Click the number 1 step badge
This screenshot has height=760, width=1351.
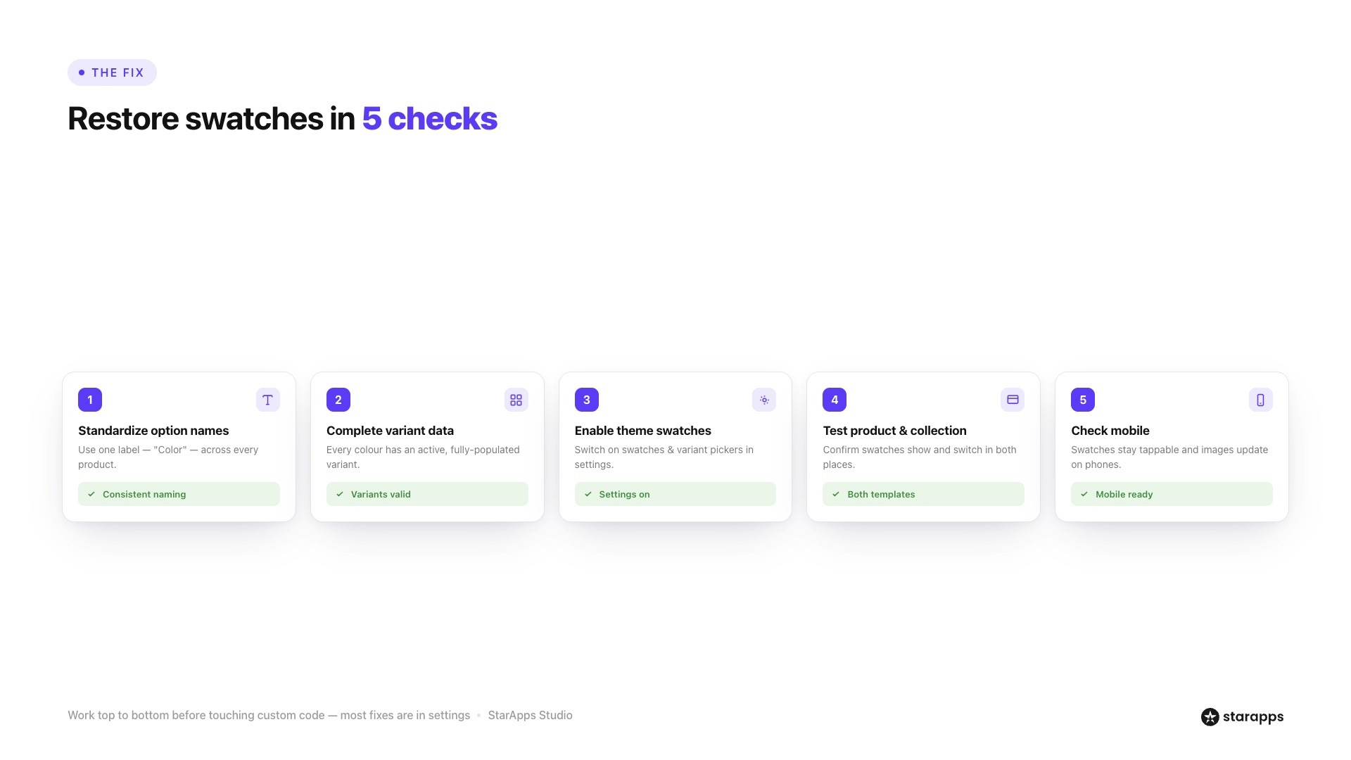pyautogui.click(x=90, y=400)
